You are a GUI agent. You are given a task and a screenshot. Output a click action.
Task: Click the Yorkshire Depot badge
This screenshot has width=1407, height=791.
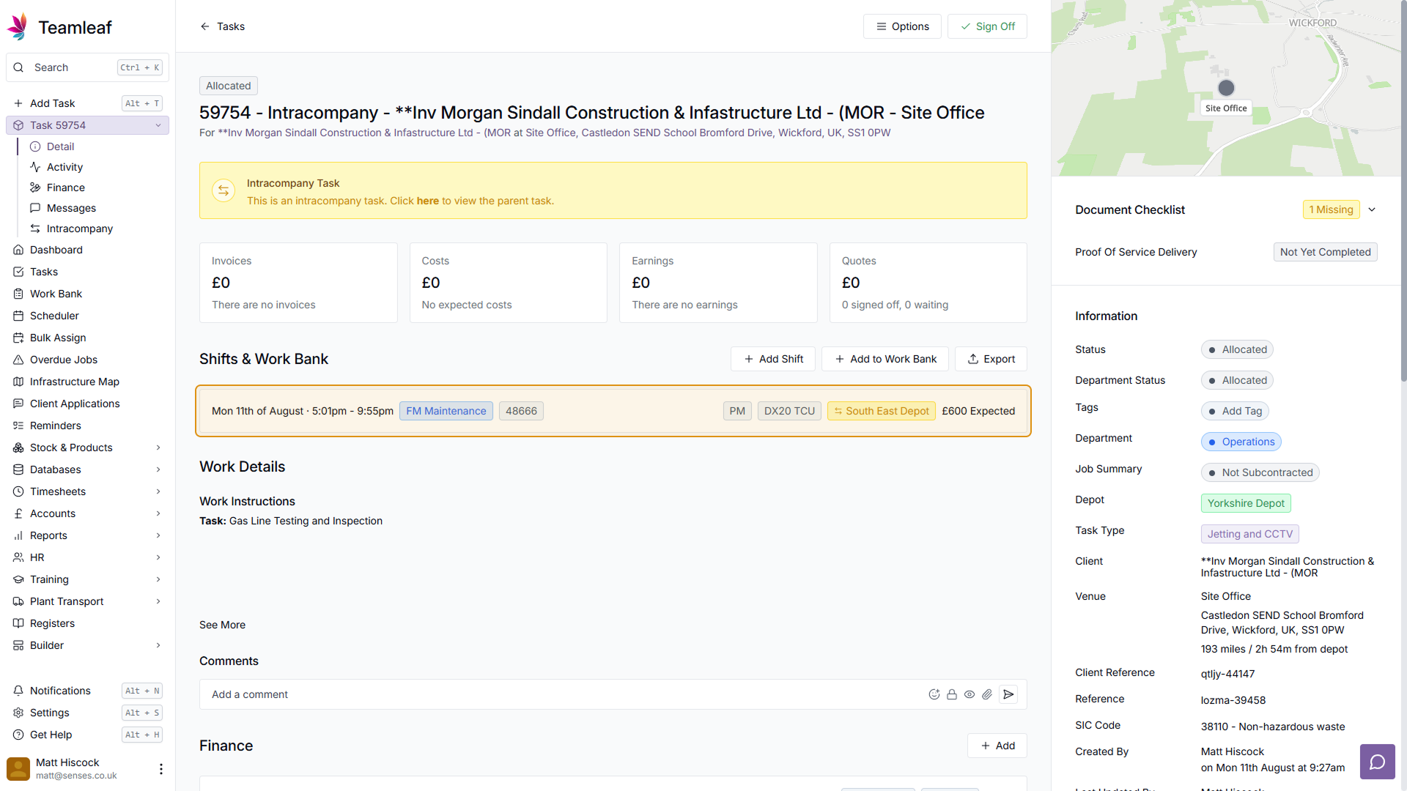point(1246,503)
